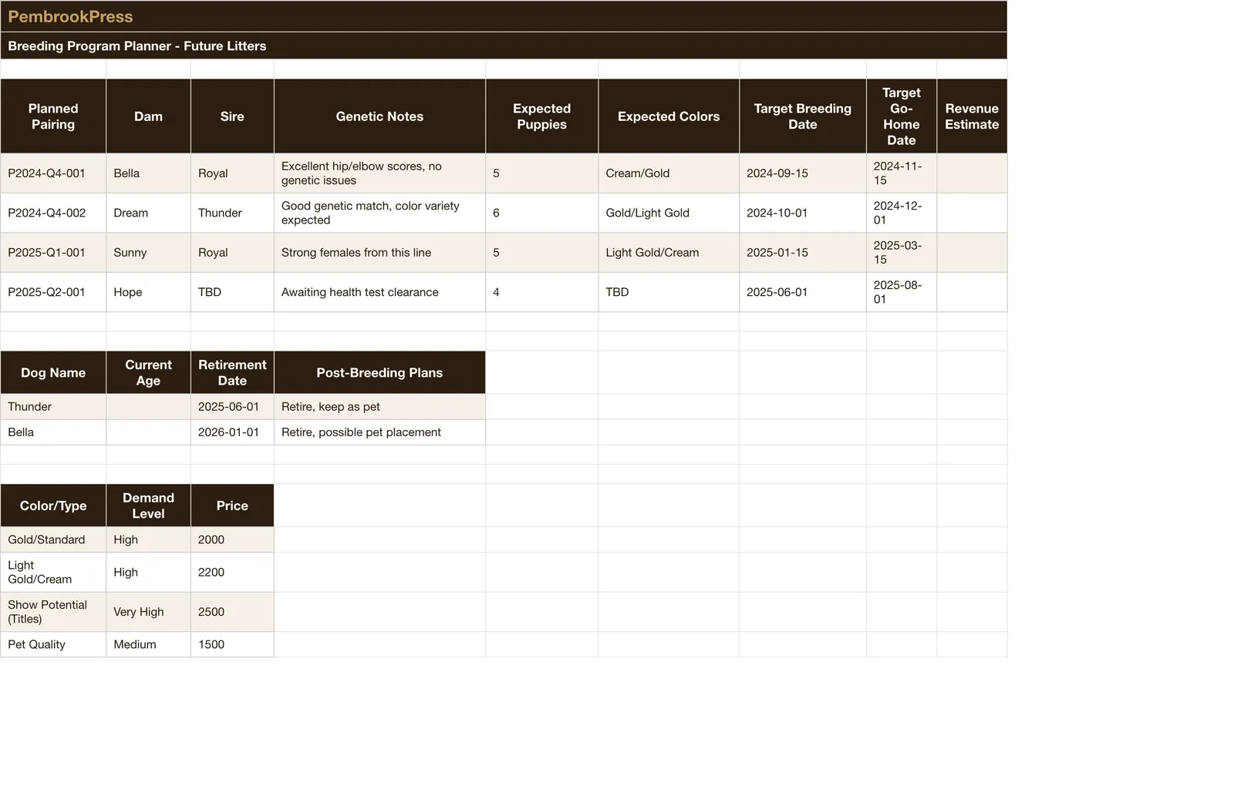Select the Show Potential (Titles) cell
The width and height of the screenshot is (1234, 793).
(53, 612)
